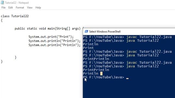Click the first 'java Tutorial22' command line
The image size is (175, 98).
point(121,41)
